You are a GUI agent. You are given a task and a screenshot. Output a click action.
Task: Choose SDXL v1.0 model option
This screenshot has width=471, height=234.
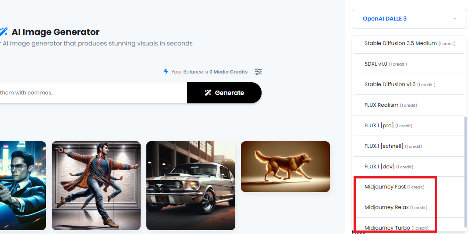point(409,64)
